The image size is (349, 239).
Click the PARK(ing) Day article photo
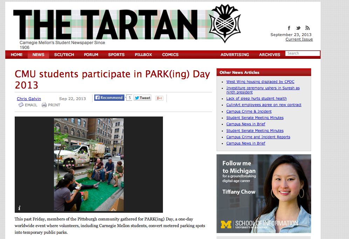89,164
